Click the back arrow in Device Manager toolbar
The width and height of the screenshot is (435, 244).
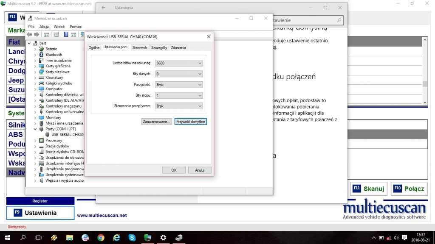(29, 34)
